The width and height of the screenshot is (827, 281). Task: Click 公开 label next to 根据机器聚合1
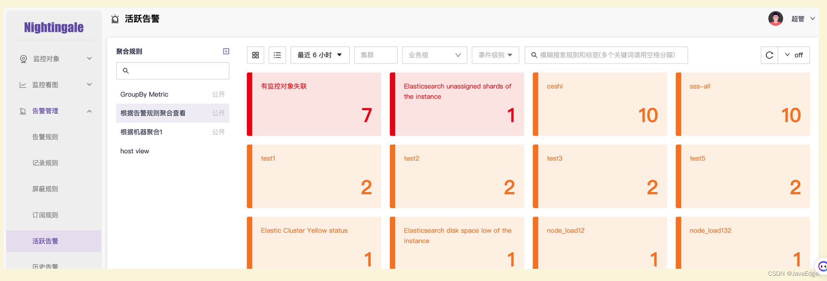tap(218, 132)
